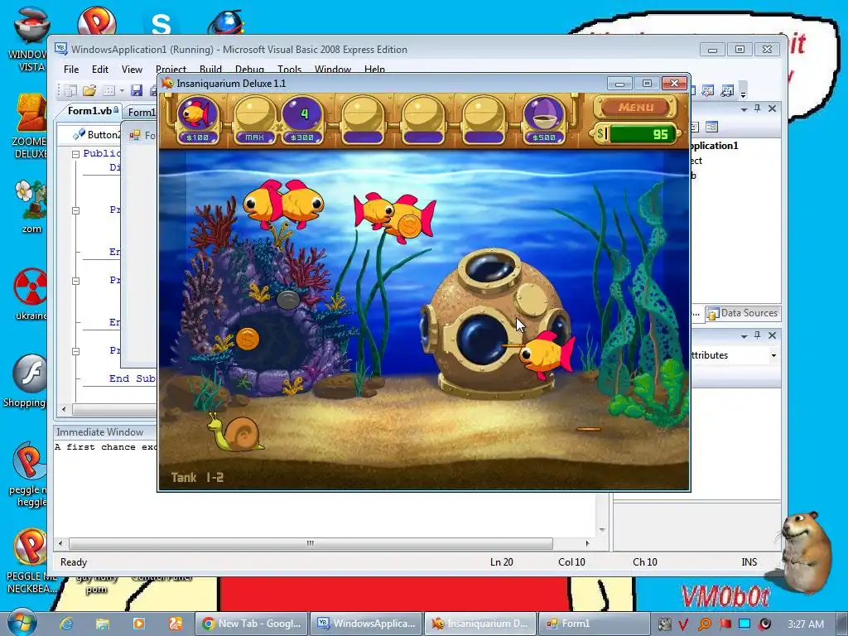Toggle Properties panel auto-hide pin
This screenshot has width=848, height=636.
(x=757, y=335)
